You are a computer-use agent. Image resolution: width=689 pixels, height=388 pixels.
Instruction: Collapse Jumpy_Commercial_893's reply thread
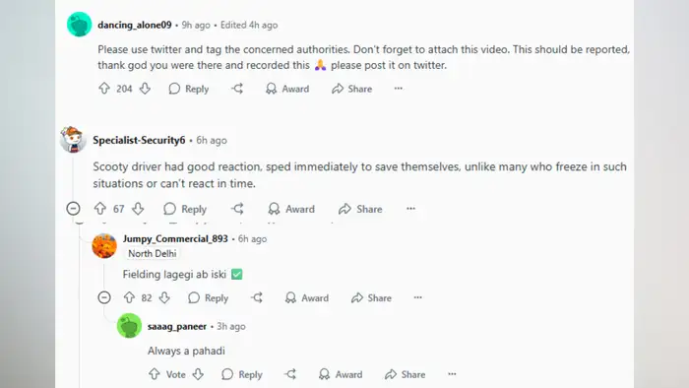point(104,297)
